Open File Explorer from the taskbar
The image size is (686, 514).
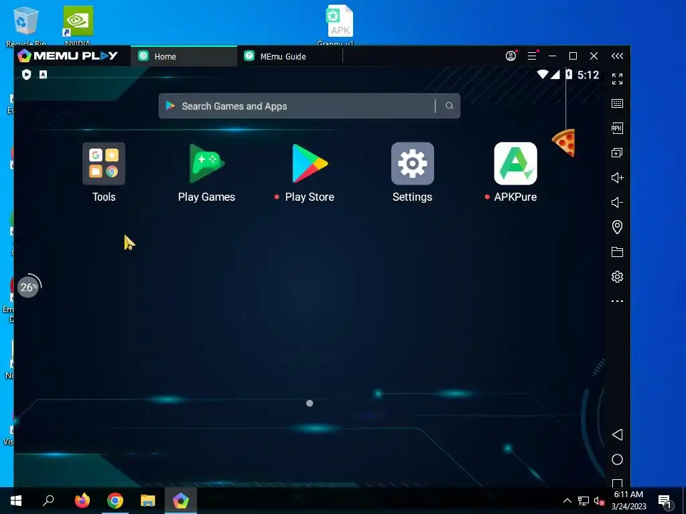tap(148, 501)
